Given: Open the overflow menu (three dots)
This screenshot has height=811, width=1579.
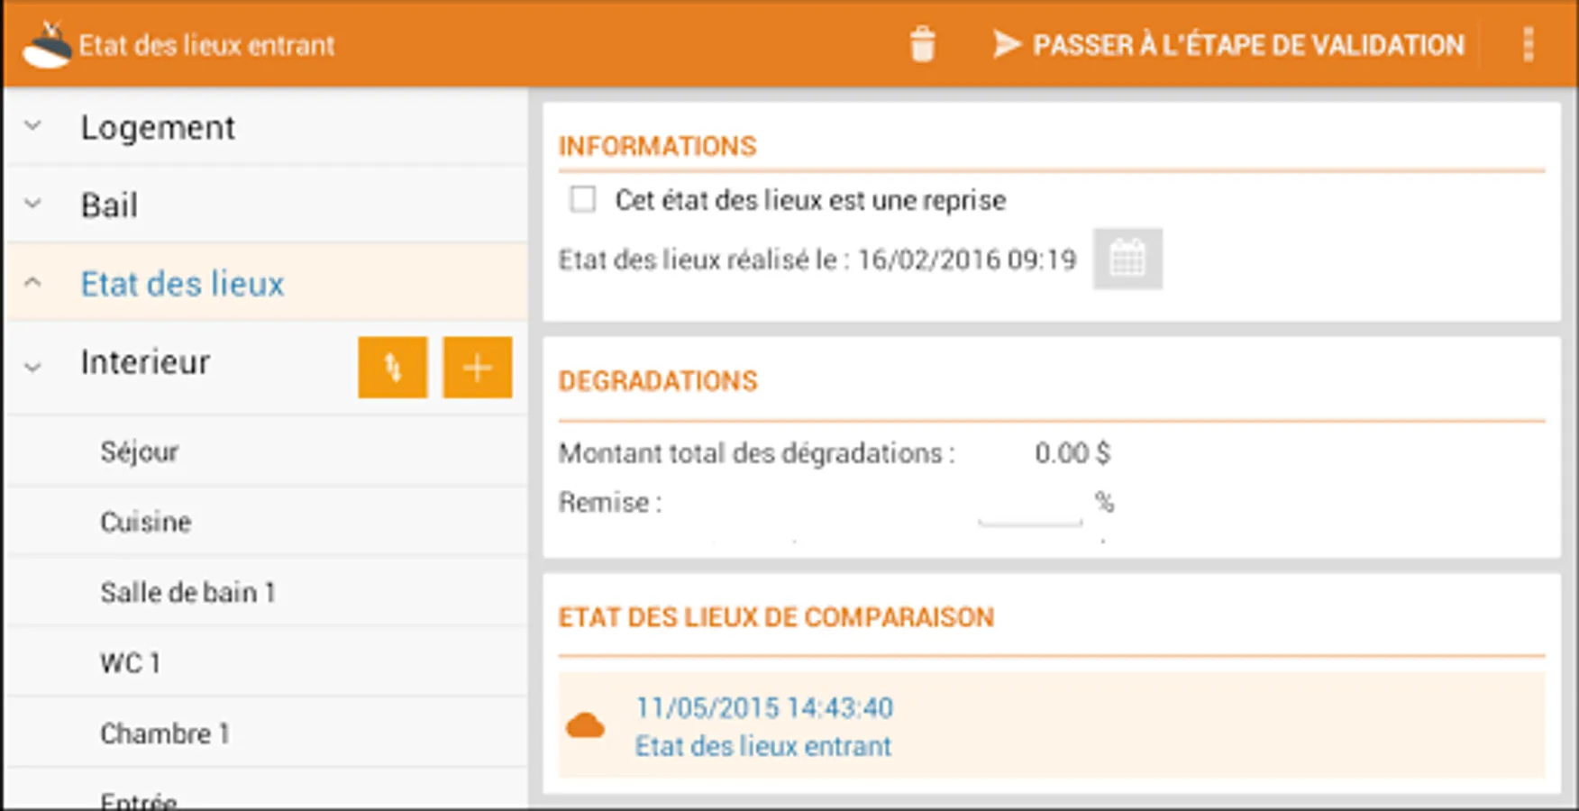Looking at the screenshot, I should coord(1529,43).
